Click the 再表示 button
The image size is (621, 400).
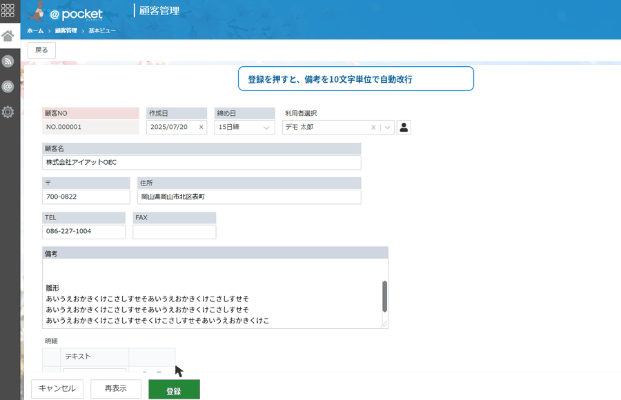[x=116, y=388]
